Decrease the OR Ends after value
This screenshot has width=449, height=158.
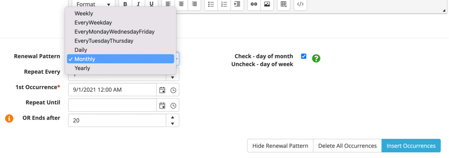point(173,123)
